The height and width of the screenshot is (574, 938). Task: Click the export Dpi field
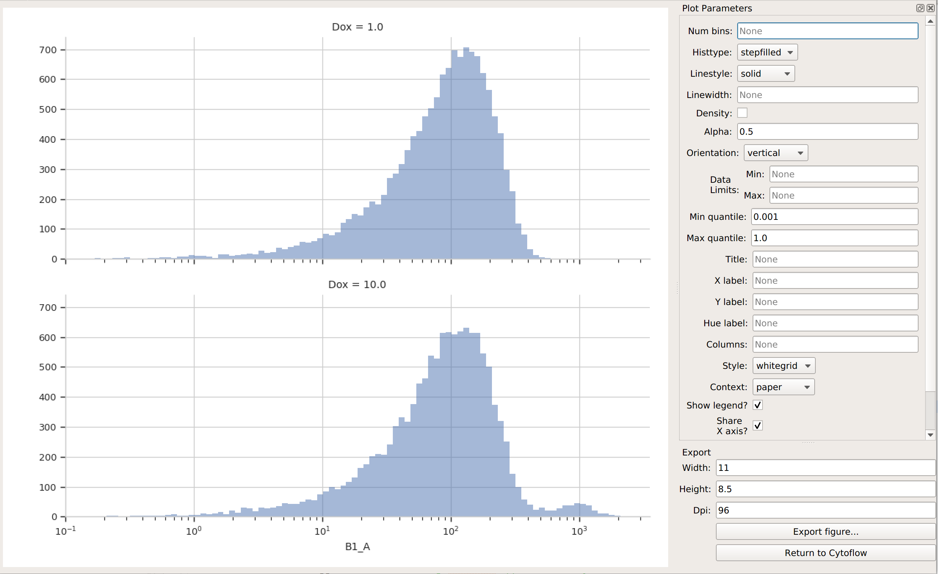pos(825,510)
